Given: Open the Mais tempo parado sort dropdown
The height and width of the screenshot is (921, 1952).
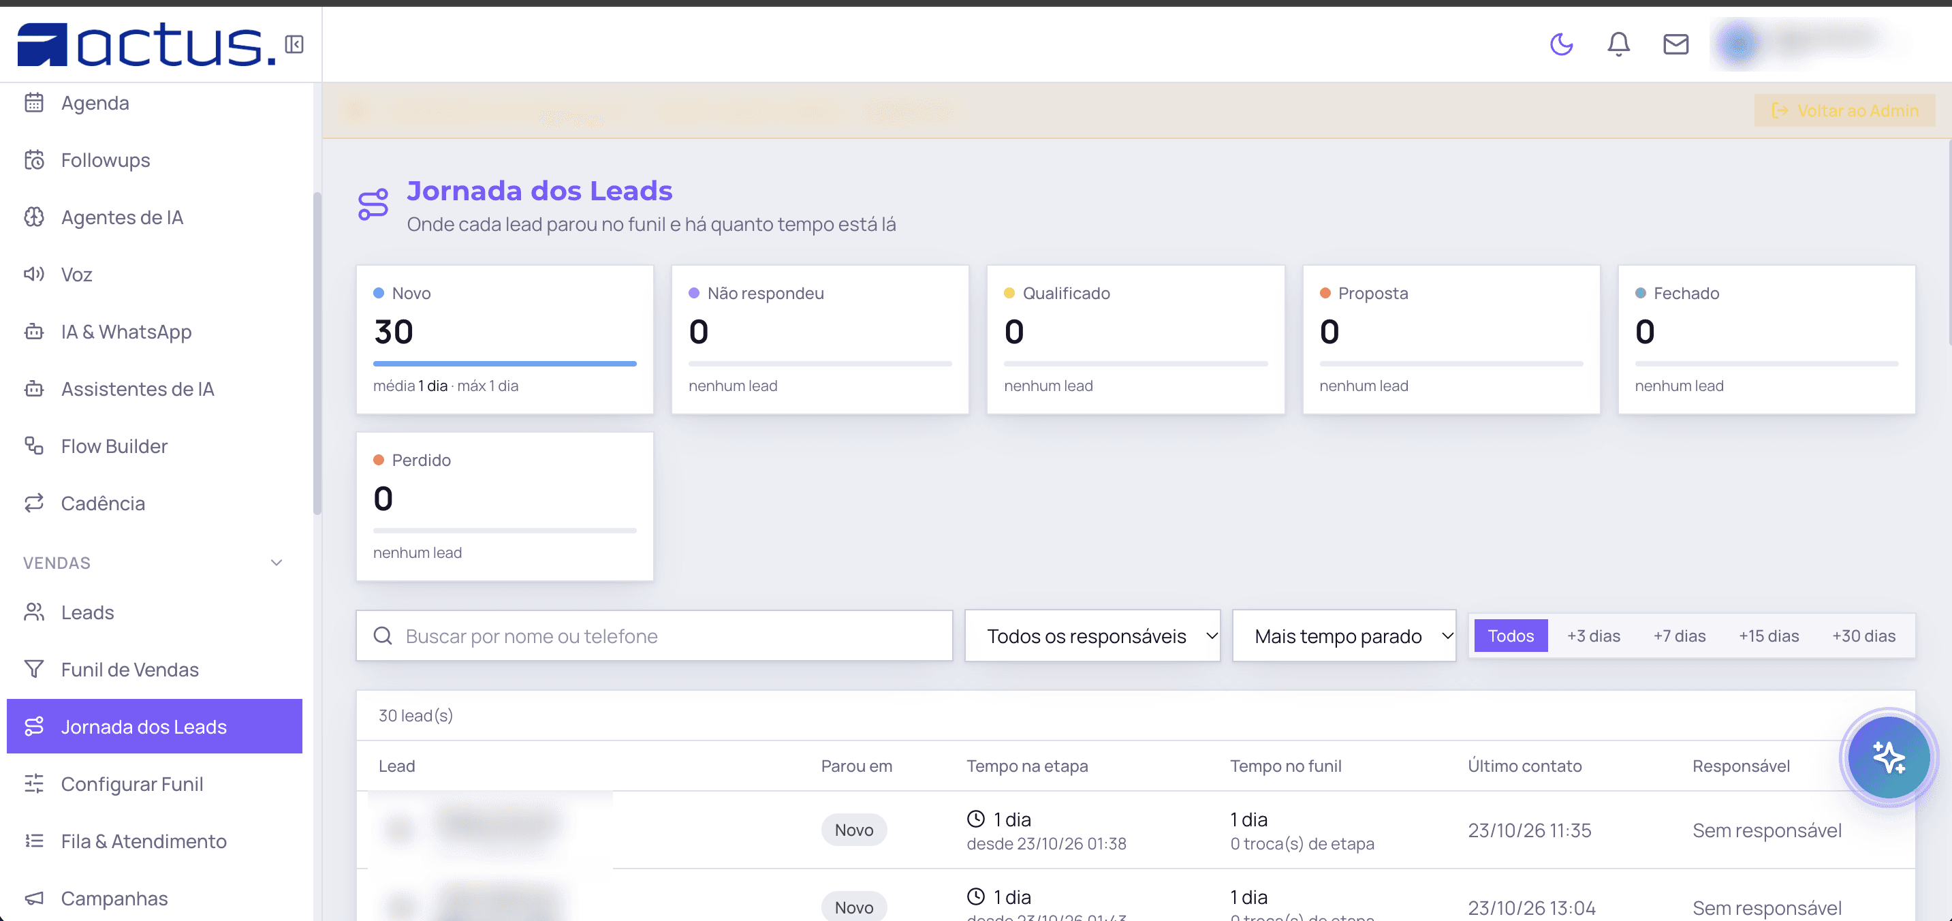Looking at the screenshot, I should 1344,635.
